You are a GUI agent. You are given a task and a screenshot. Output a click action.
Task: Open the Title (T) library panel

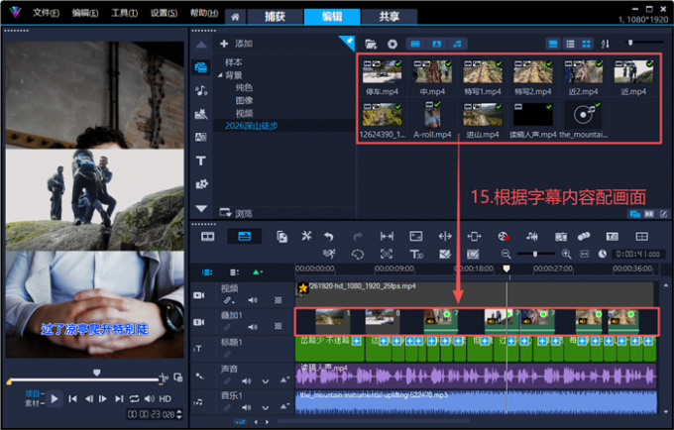[x=201, y=161]
